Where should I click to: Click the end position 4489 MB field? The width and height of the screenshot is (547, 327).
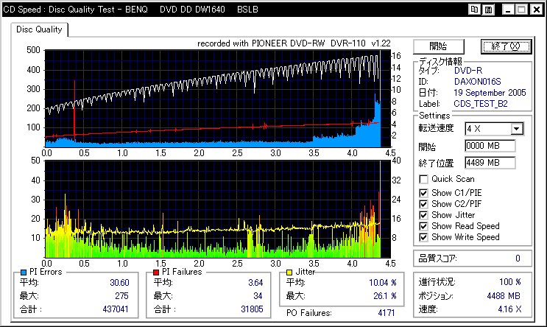[x=490, y=162]
